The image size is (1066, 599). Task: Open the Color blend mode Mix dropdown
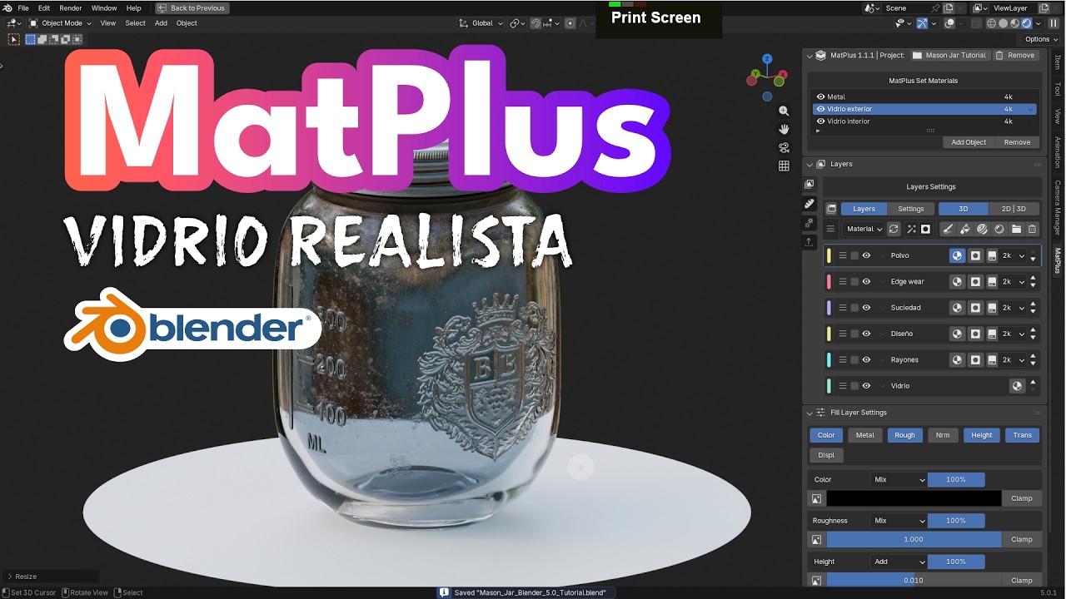(899, 480)
